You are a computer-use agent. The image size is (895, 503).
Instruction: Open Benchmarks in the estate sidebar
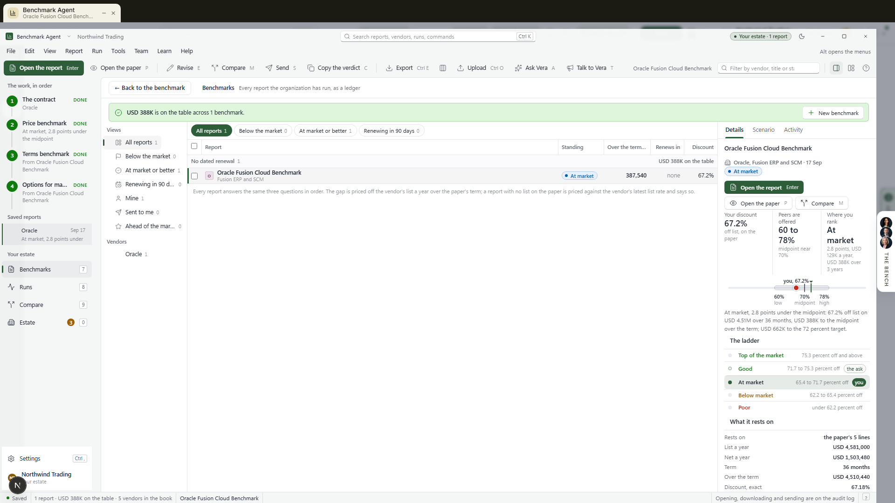(47, 269)
